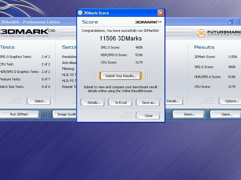241x180 pixels.
Task: Click the Futuremark Corporation logo icon
Action: [x=201, y=33]
